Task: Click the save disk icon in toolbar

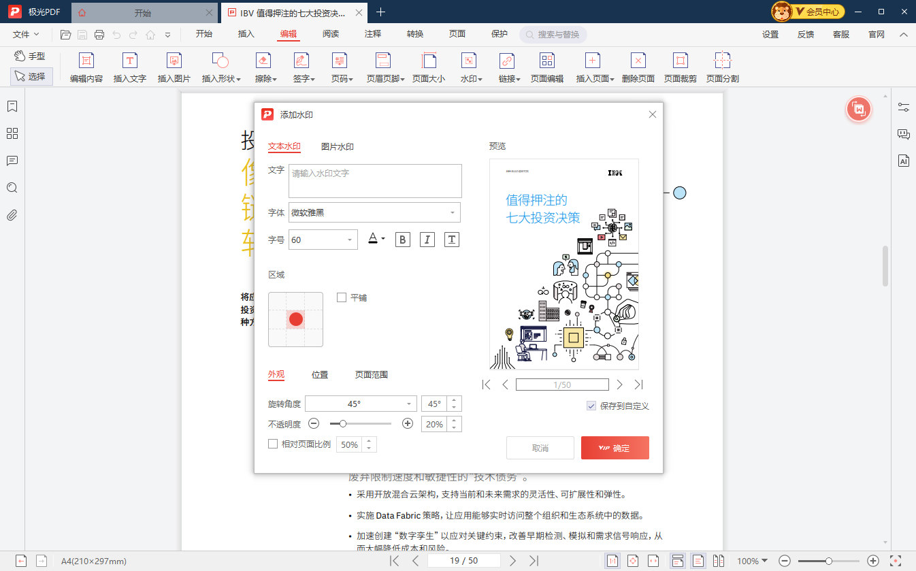Action: (x=82, y=35)
